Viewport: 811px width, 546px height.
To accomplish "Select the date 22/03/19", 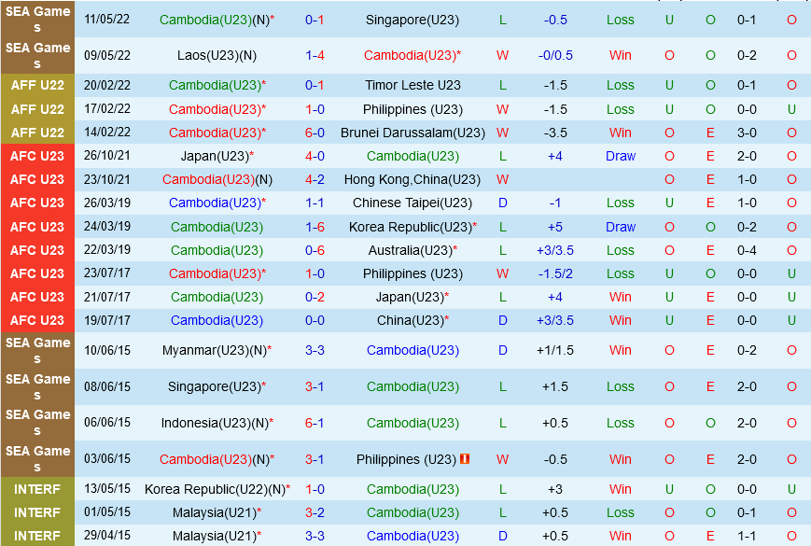I will click(x=107, y=250).
